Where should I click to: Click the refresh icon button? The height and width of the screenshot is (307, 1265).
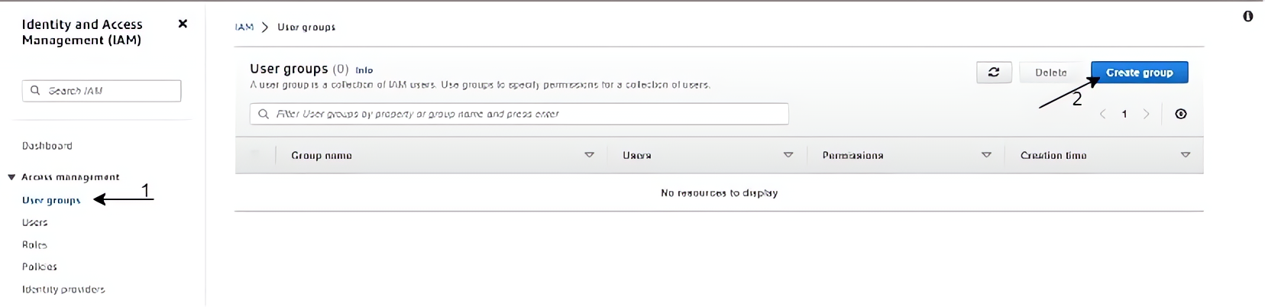[994, 73]
